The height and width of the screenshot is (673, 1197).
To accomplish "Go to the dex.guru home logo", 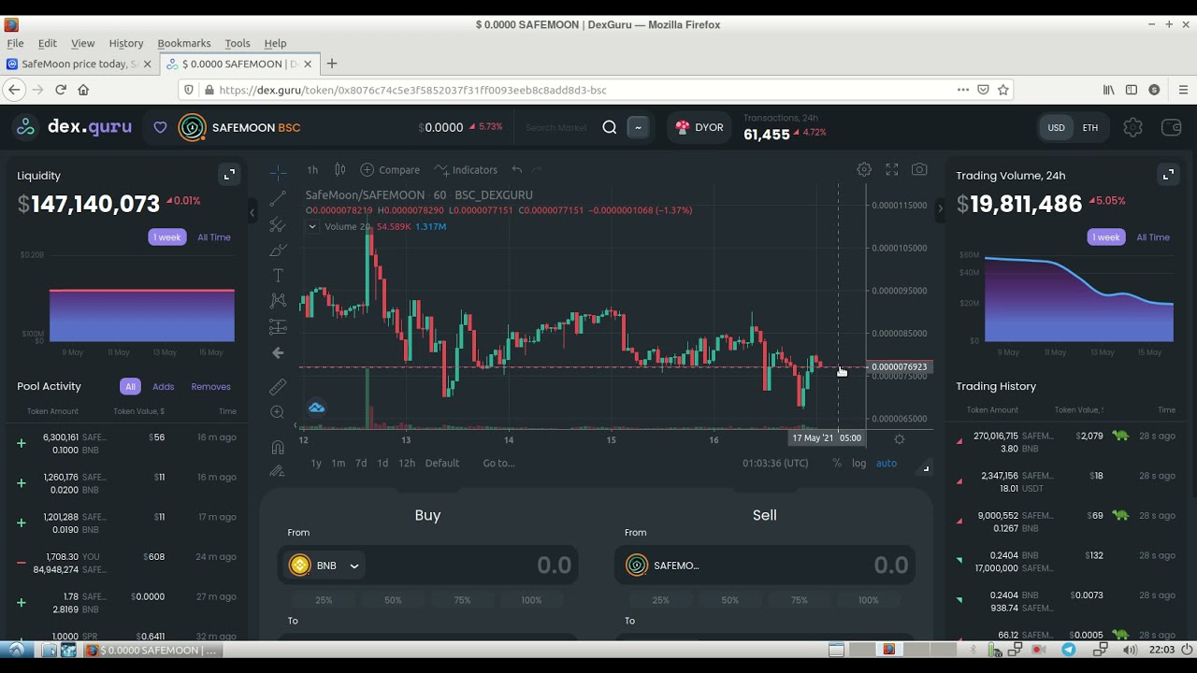I will tap(74, 127).
